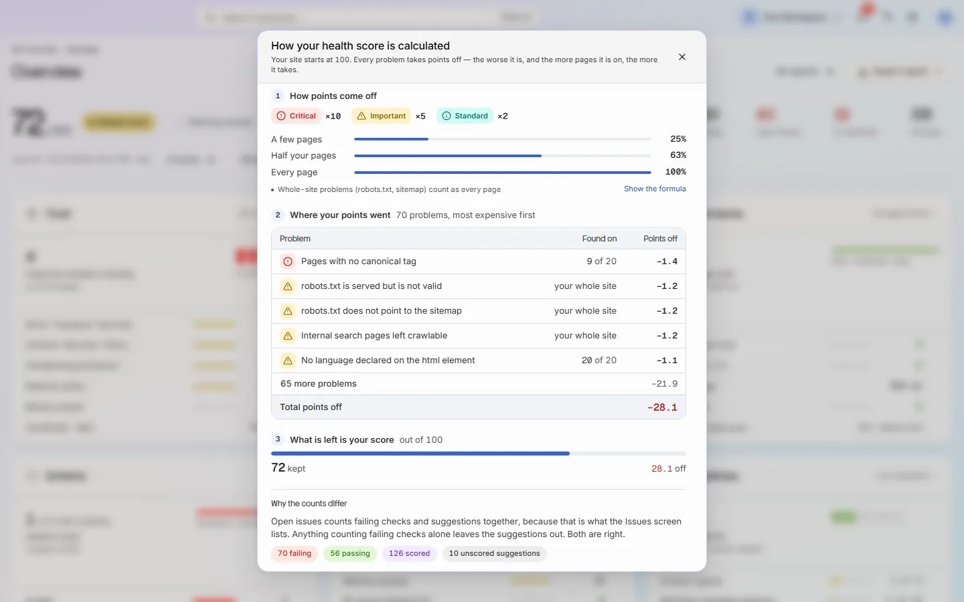Click the '-1.1' points off value
The image size is (964, 602).
[x=667, y=361]
